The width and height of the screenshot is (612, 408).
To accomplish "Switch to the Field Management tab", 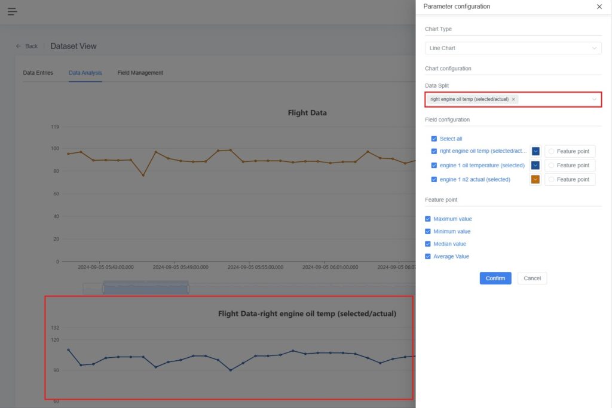I will [x=140, y=73].
